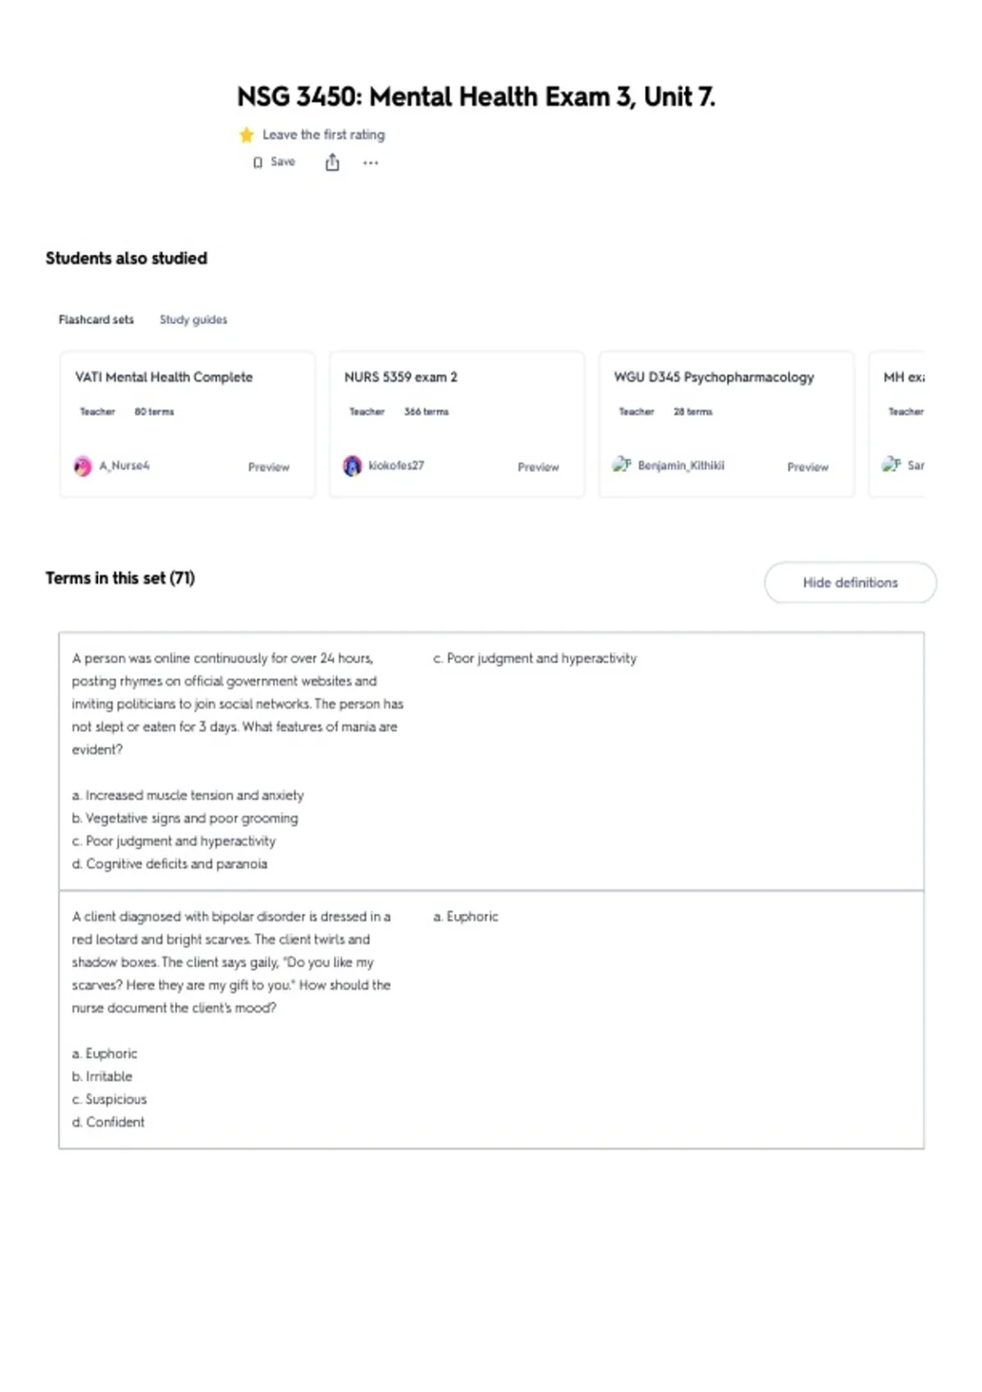Switch to the Flashcard sets tab
The height and width of the screenshot is (1392, 982).
(x=96, y=319)
